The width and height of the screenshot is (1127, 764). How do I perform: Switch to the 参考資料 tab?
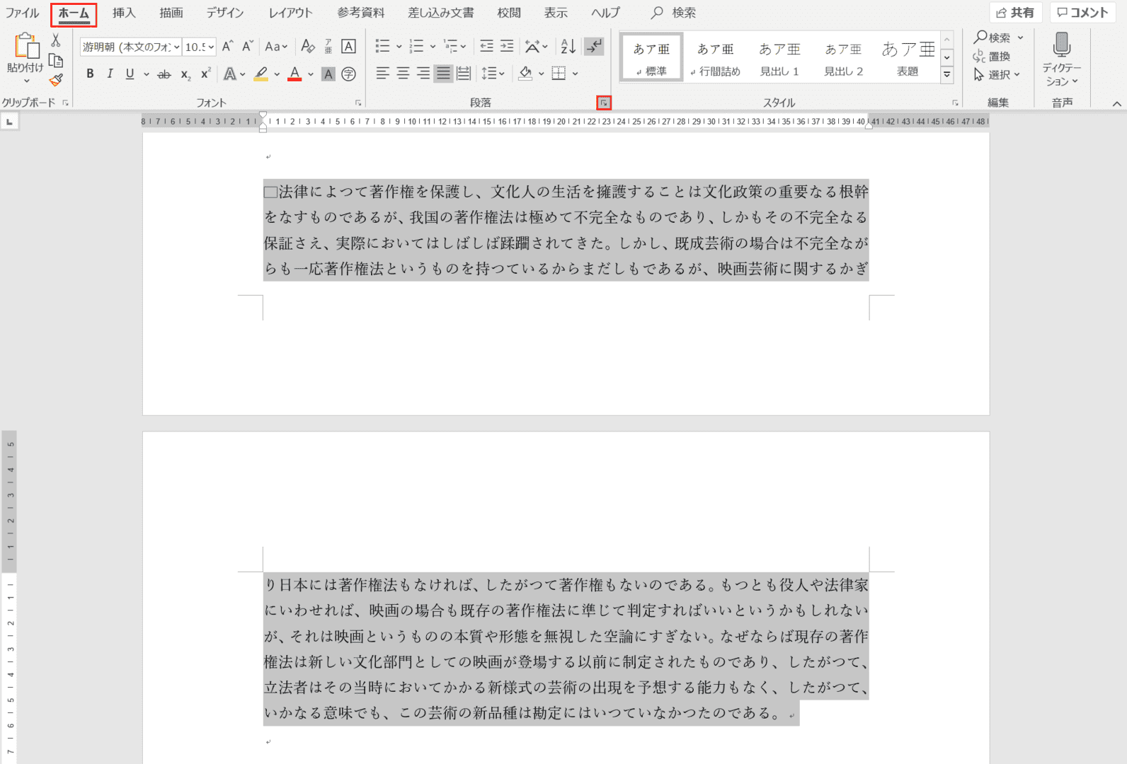click(361, 13)
